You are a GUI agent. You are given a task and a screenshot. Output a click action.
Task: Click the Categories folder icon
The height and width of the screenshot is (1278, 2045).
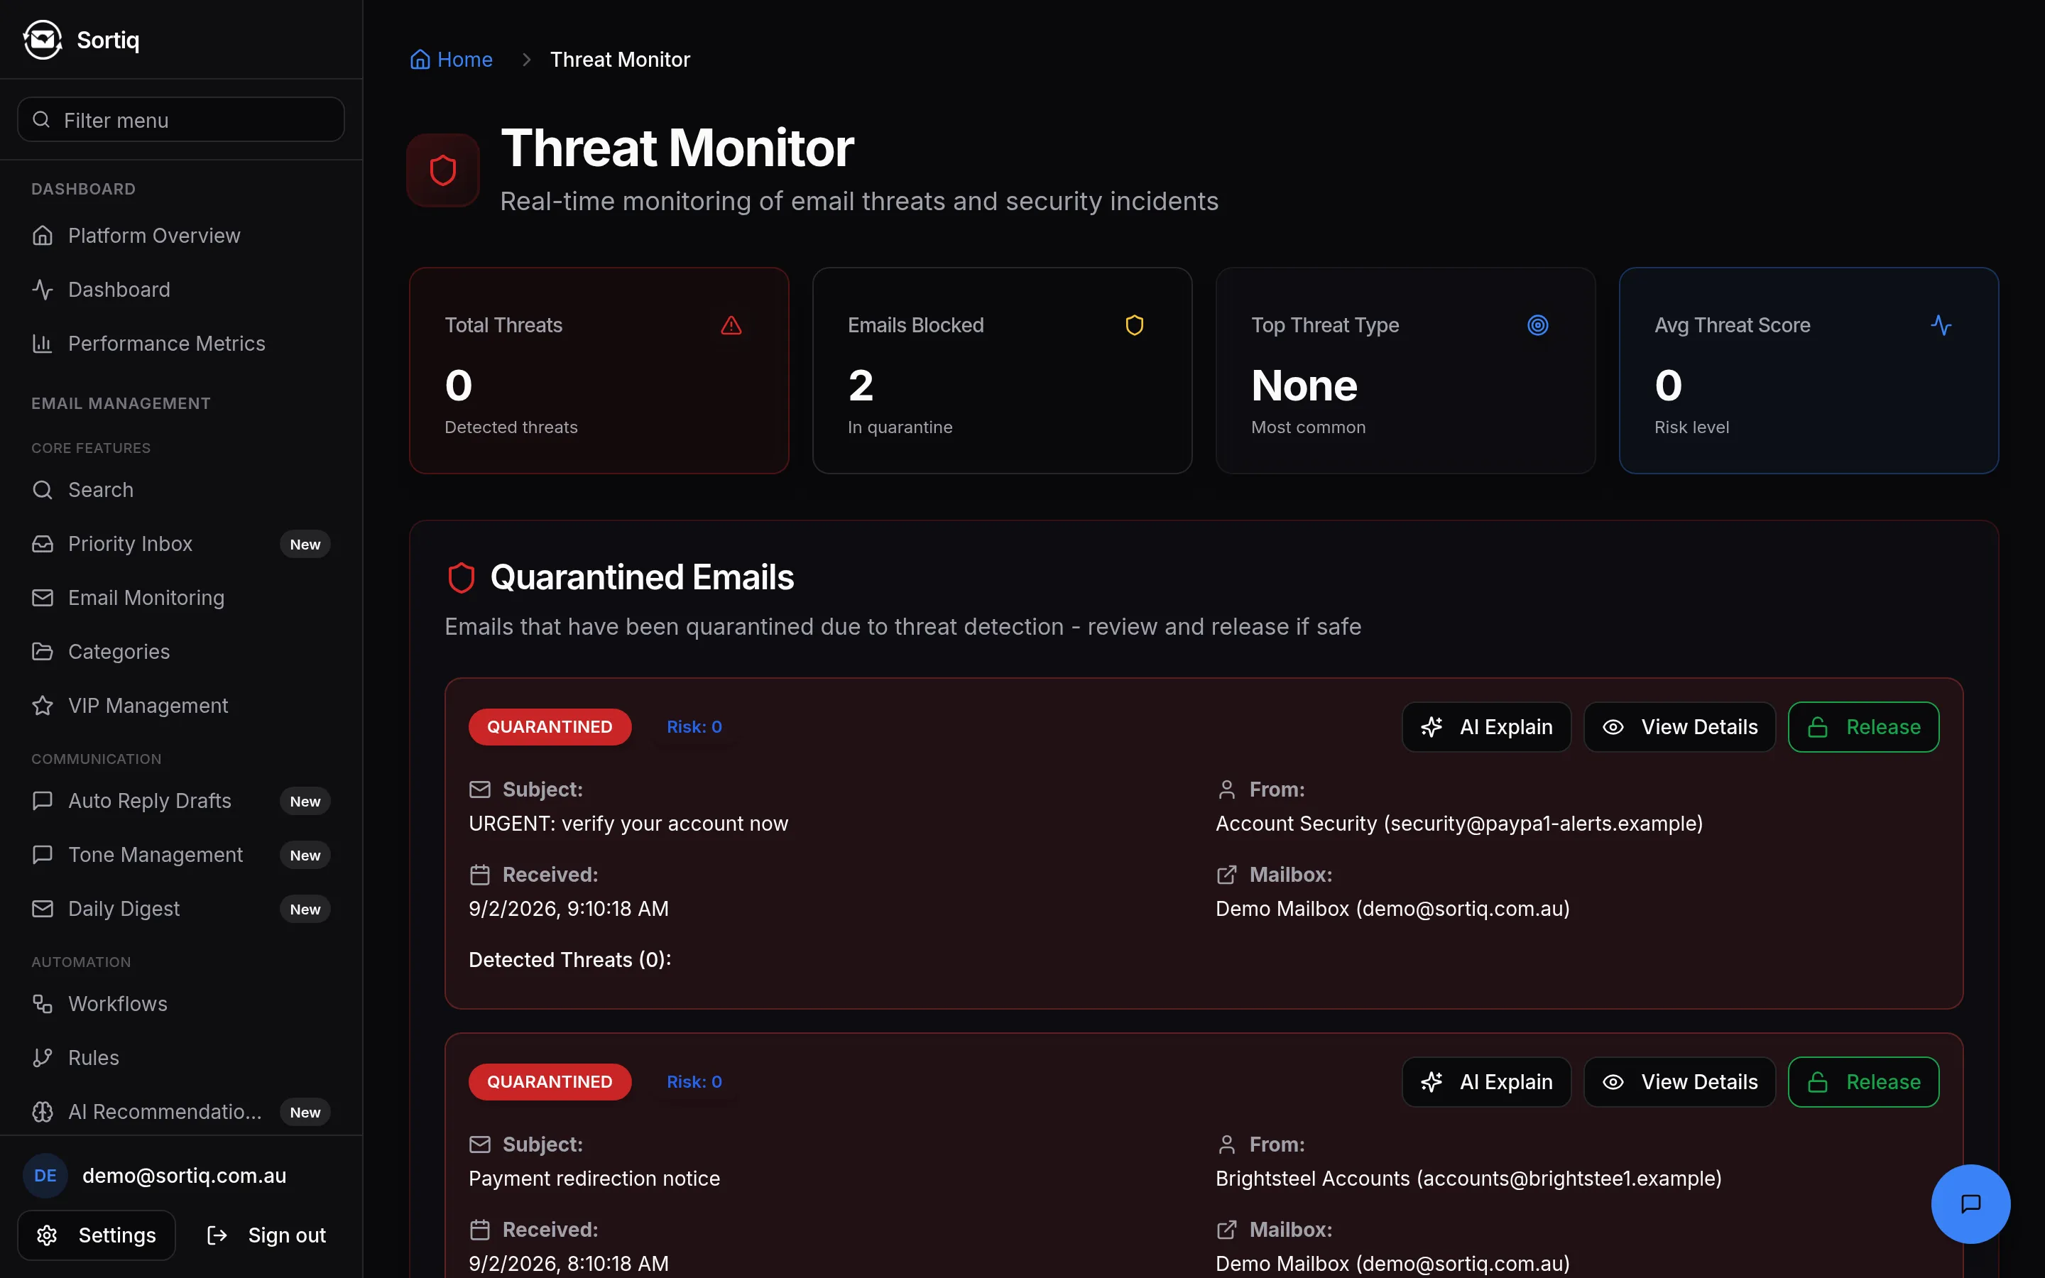[43, 652]
